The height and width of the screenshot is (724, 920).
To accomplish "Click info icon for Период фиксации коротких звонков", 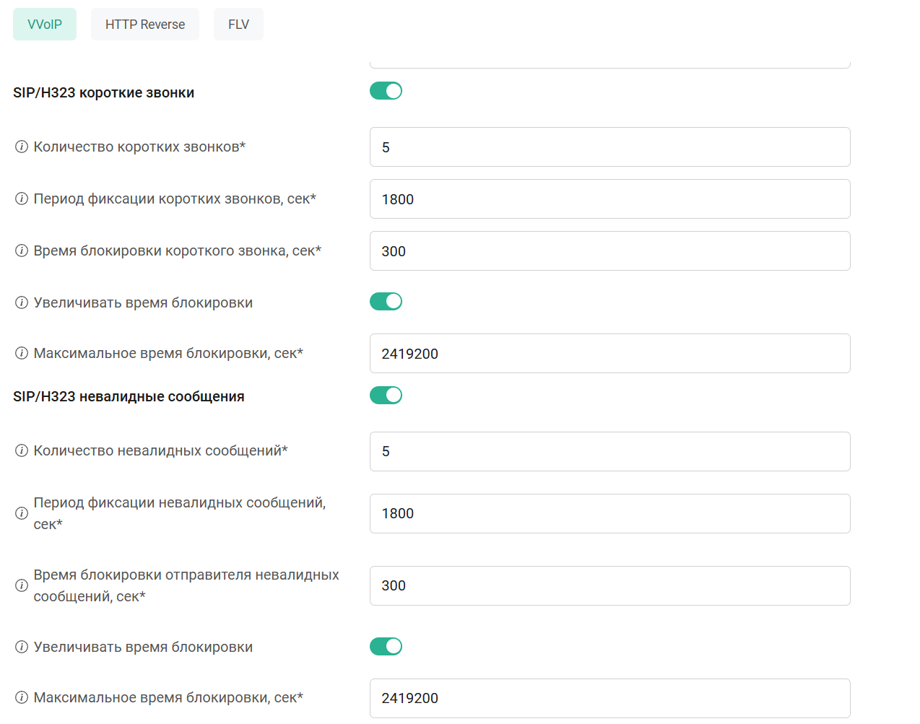I will click(x=22, y=199).
